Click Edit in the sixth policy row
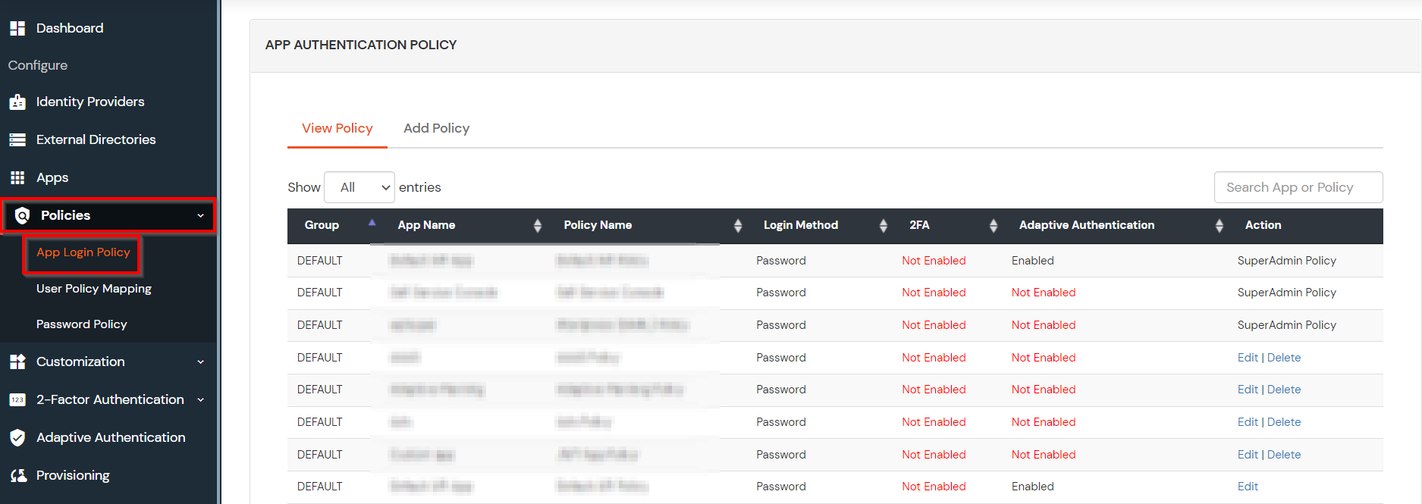 click(1248, 422)
